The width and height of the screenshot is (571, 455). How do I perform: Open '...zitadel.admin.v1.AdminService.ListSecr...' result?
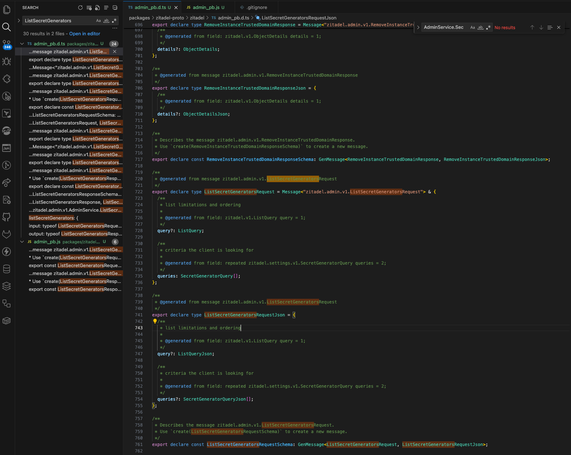coord(69,210)
